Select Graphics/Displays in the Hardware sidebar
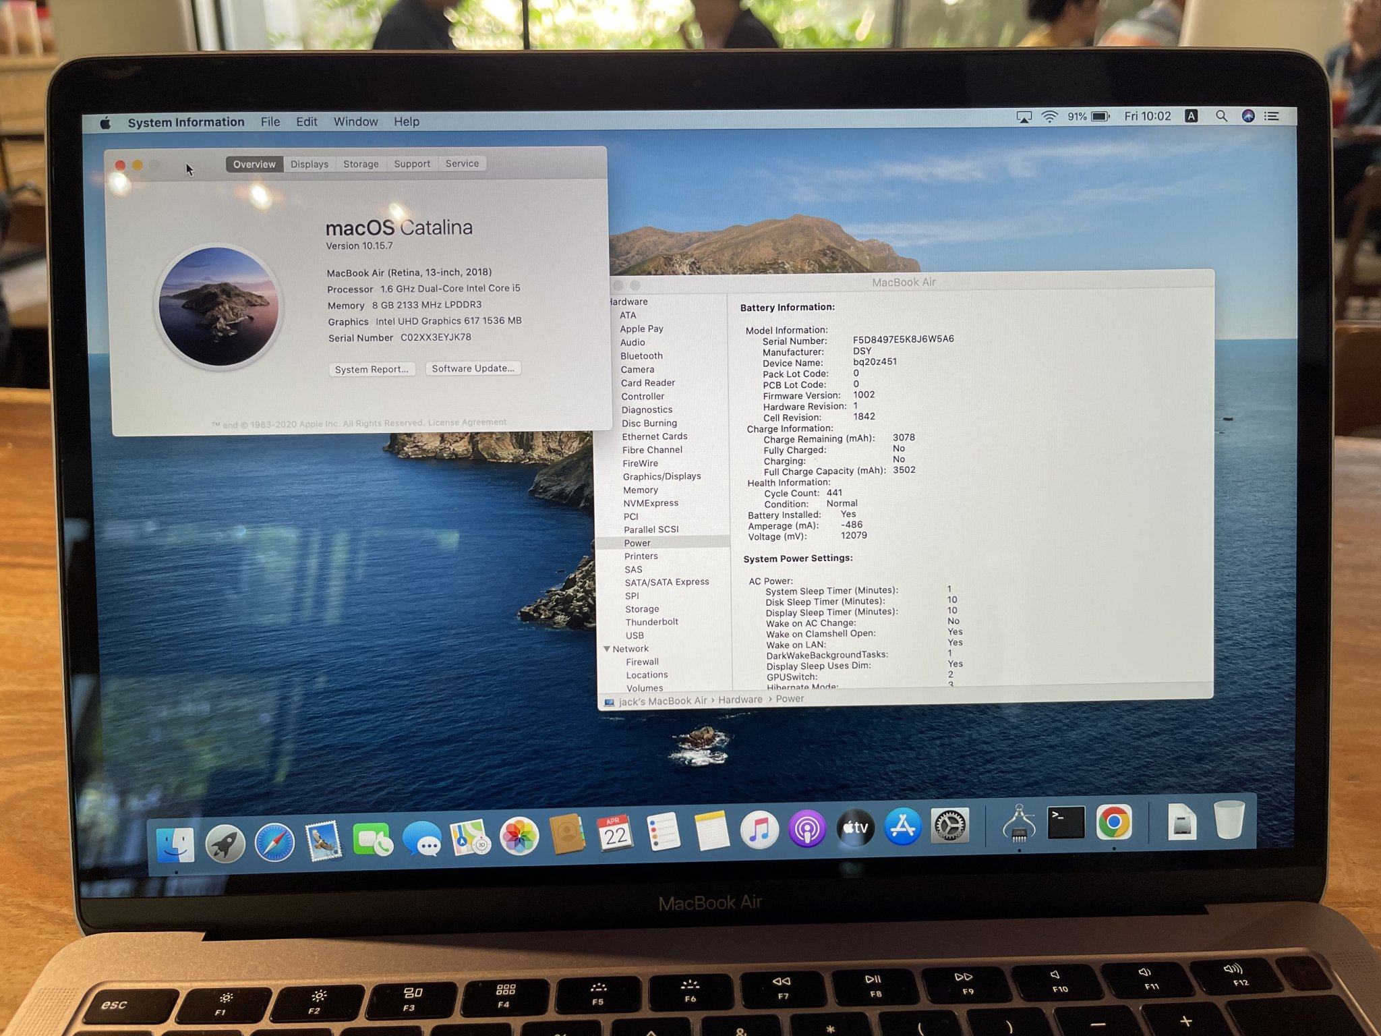1381x1036 pixels. [x=662, y=476]
